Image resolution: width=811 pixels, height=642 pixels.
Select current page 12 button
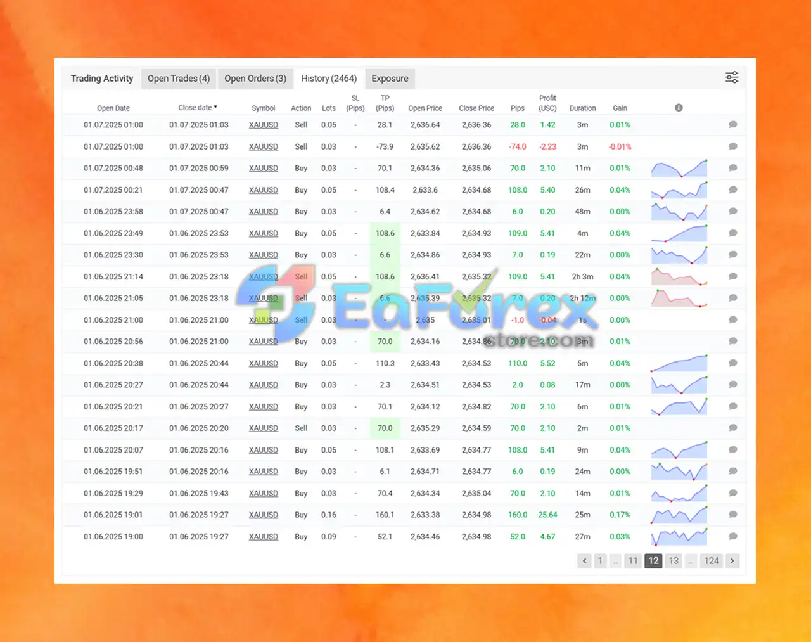click(x=653, y=561)
